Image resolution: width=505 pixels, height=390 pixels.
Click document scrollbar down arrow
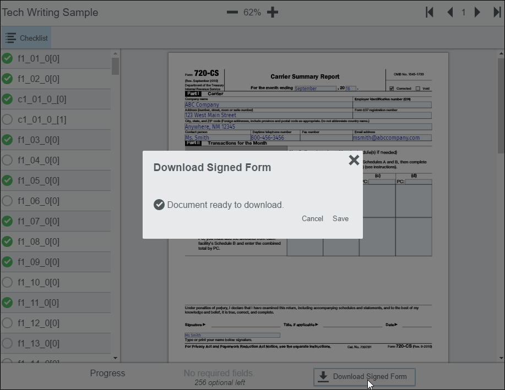[x=501, y=358]
